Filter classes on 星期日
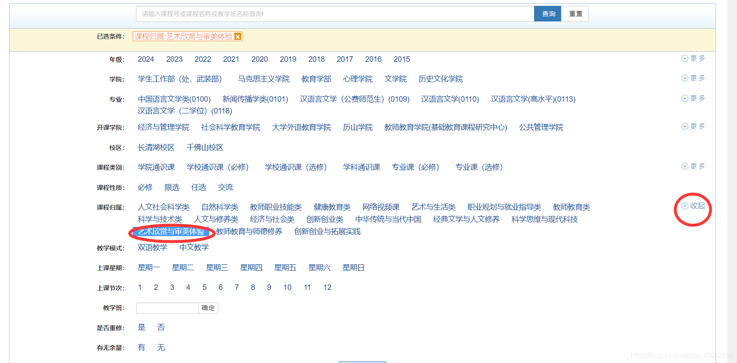The height and width of the screenshot is (363, 737). (353, 268)
